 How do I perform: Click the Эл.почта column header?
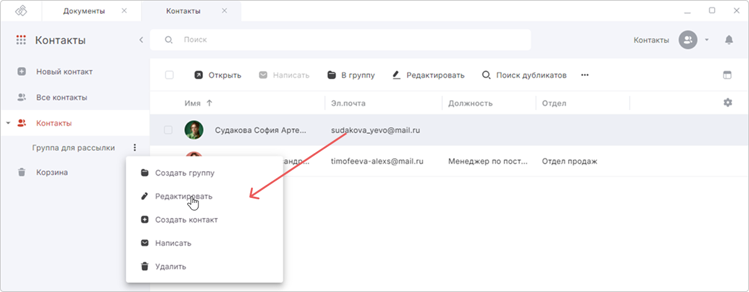348,103
